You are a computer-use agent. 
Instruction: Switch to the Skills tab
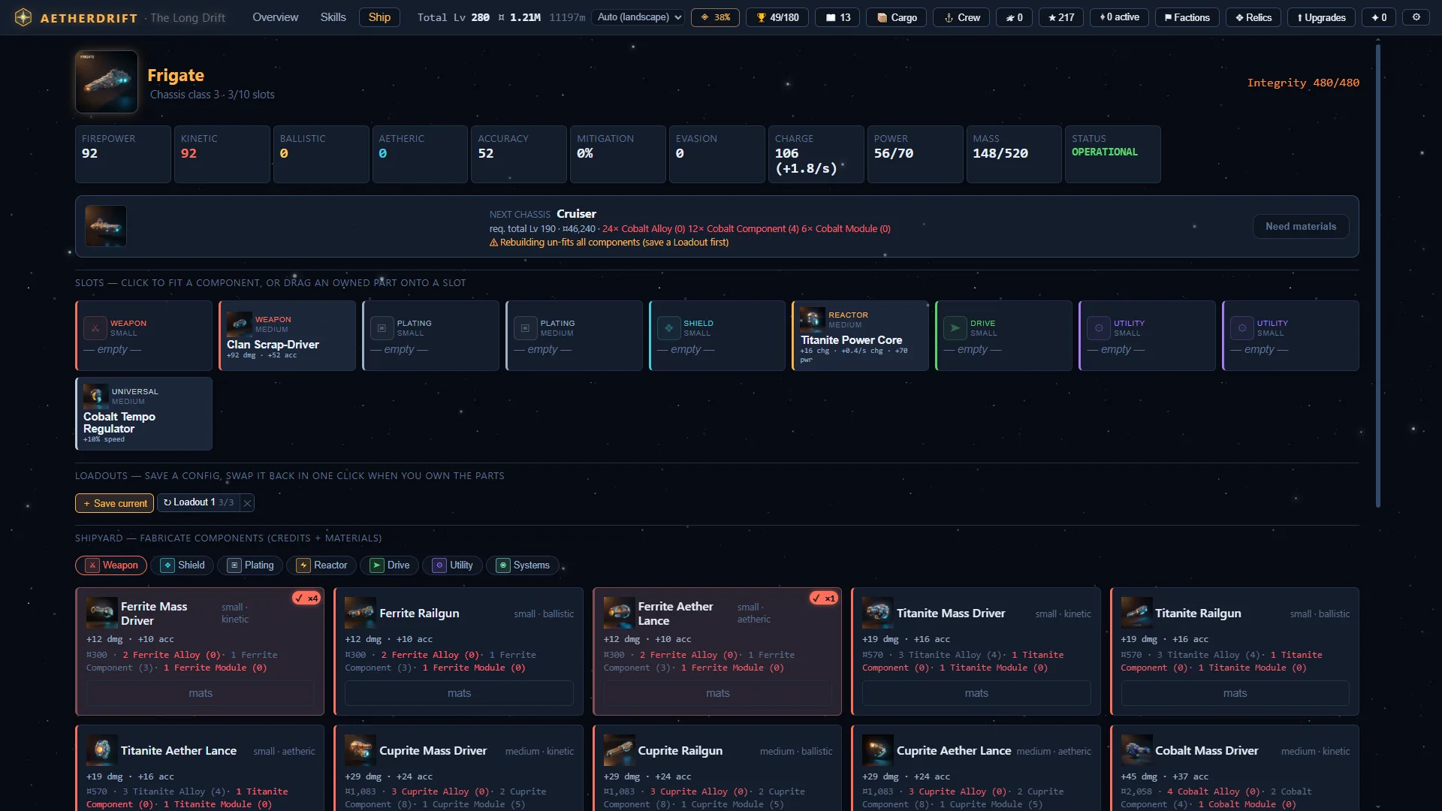point(333,17)
